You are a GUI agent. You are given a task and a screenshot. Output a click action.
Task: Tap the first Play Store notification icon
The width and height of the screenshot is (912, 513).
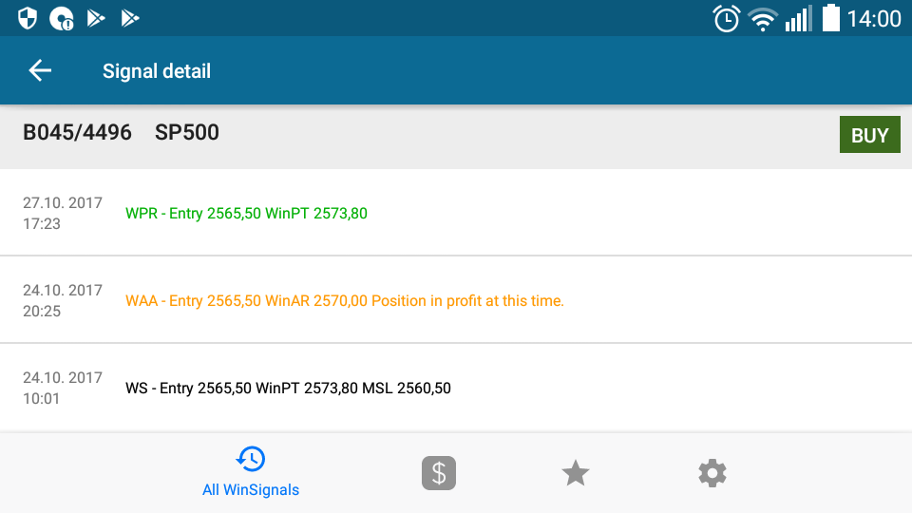pos(96,19)
